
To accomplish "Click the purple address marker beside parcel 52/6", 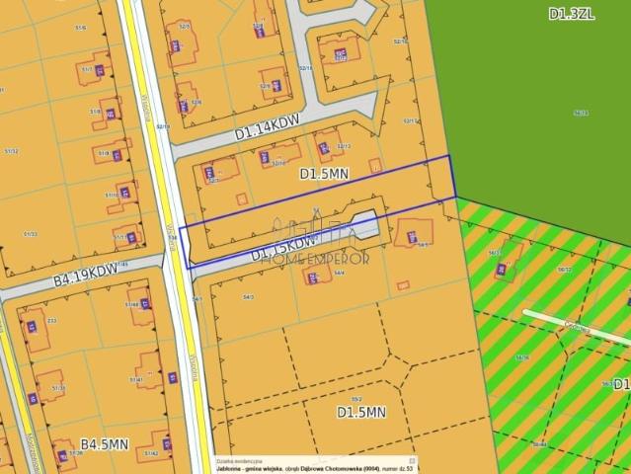I will click(x=184, y=107).
